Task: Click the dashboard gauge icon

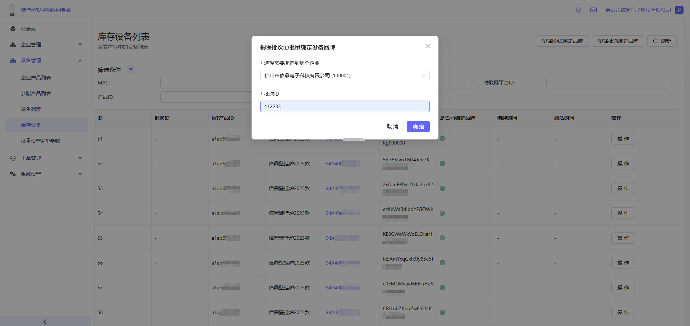Action: (13, 29)
